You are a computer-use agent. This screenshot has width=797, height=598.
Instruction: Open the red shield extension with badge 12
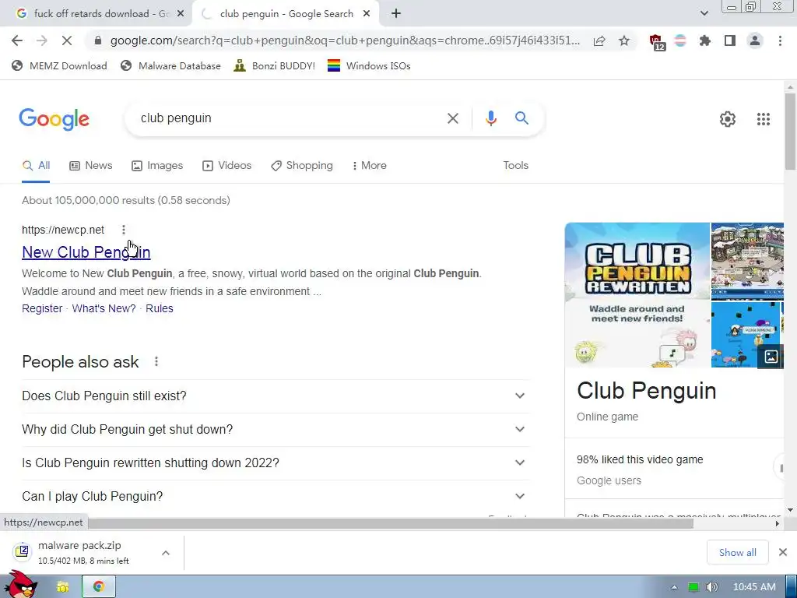pyautogui.click(x=657, y=42)
